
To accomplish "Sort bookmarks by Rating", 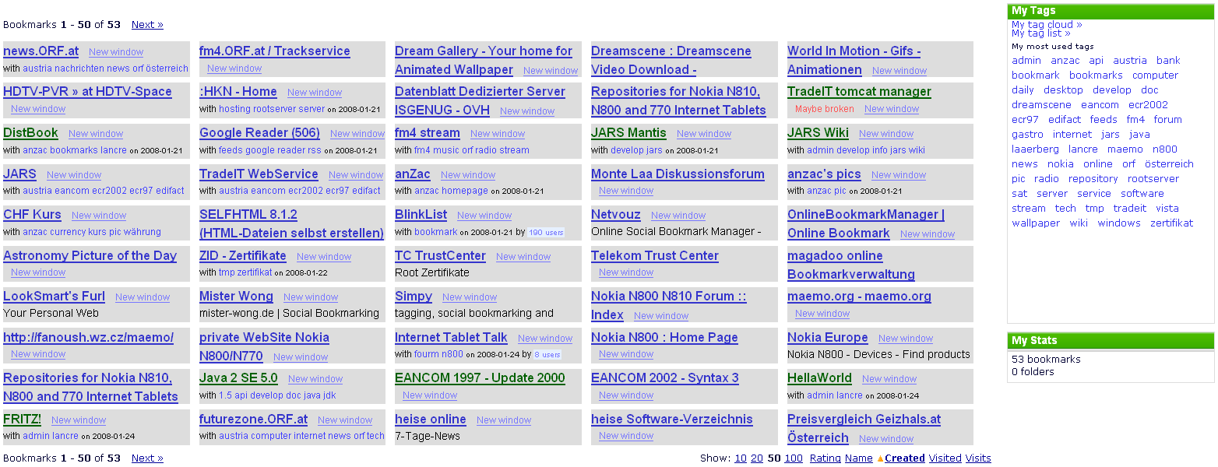I will point(825,458).
